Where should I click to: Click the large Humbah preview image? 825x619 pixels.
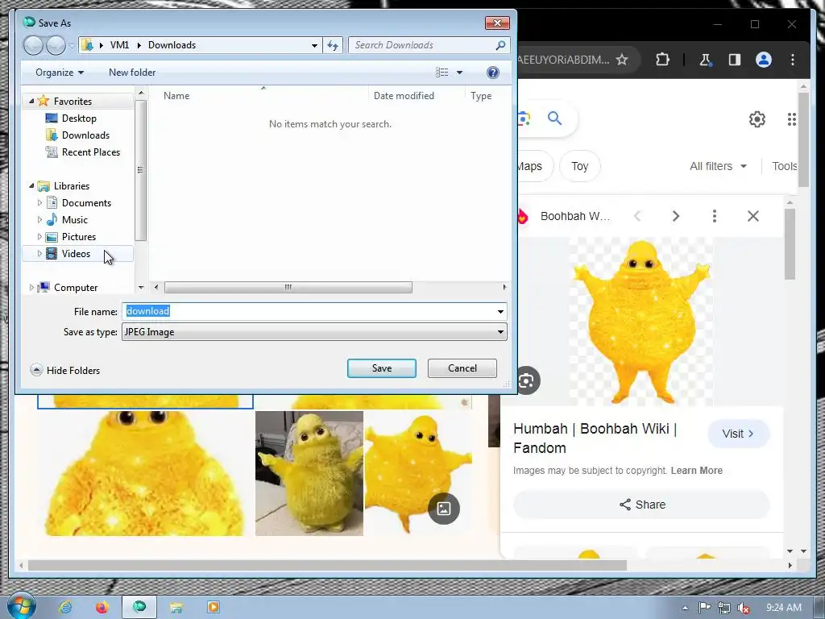(641, 321)
